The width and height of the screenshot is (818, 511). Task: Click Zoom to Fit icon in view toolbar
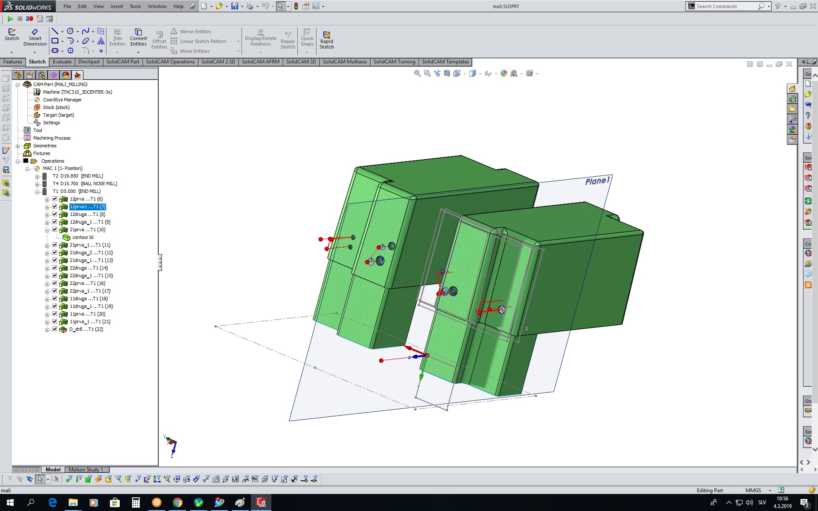coord(417,73)
